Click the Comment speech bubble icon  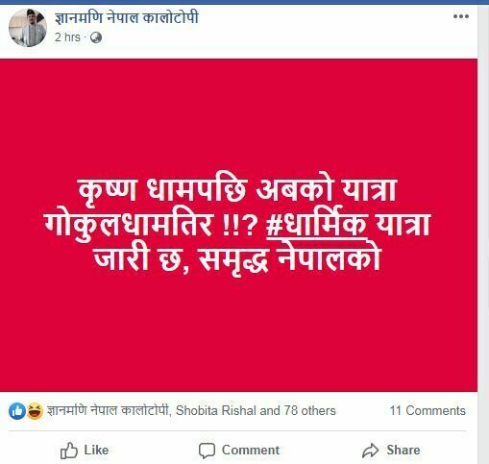pos(207,451)
